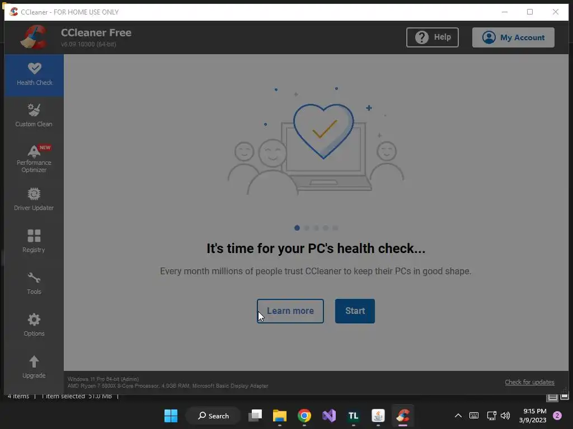
Task: Open the network tray icon
Action: click(491, 416)
